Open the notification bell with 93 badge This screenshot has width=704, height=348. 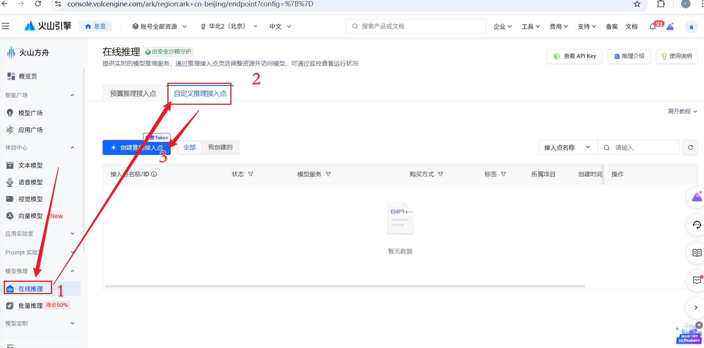tap(653, 26)
